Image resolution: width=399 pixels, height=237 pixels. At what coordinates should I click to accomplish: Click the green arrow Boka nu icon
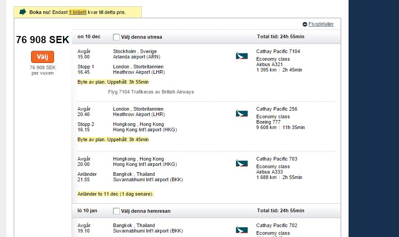23,12
